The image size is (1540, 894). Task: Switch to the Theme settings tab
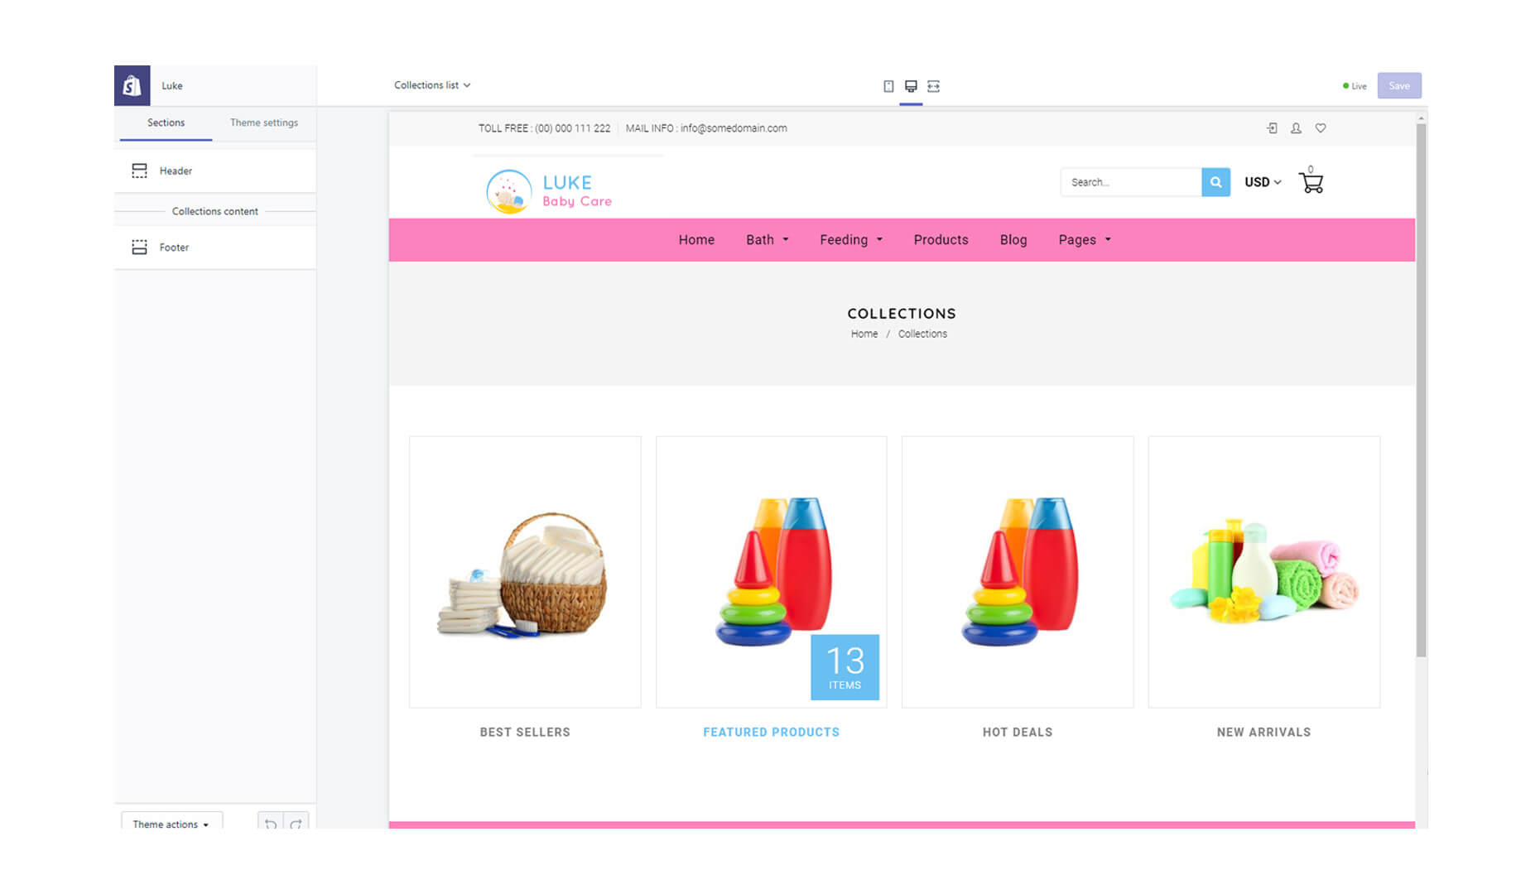[x=264, y=123]
